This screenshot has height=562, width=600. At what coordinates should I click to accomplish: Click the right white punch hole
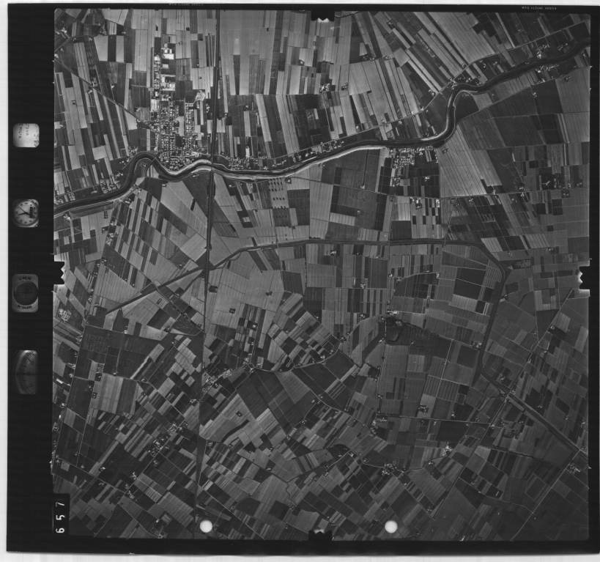coord(391,526)
